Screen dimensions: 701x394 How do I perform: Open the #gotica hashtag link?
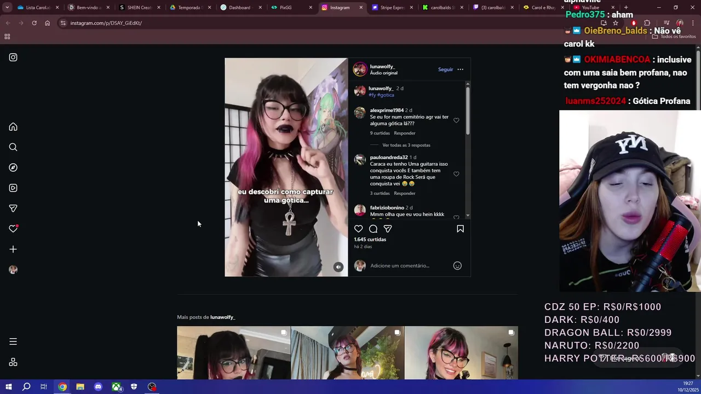pyautogui.click(x=386, y=95)
